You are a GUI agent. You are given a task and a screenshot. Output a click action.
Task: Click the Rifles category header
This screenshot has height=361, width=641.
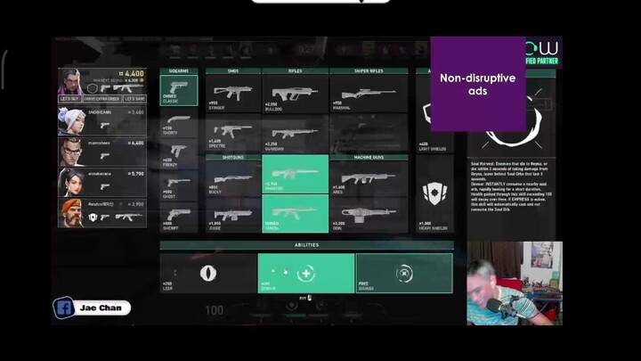pyautogui.click(x=296, y=70)
